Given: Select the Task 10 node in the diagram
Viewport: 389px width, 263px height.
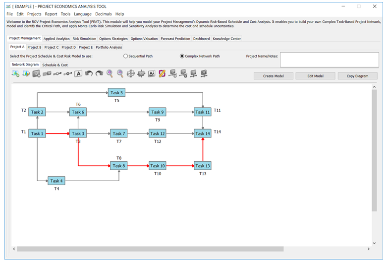Looking at the screenshot, I should (x=158, y=166).
